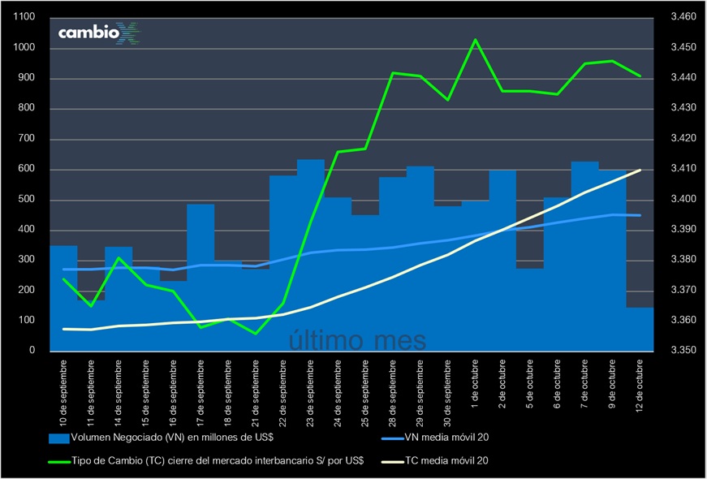Screen dimensions: 707x479
Task: Click the '1 de octubre' axis label
Action: tap(475, 384)
